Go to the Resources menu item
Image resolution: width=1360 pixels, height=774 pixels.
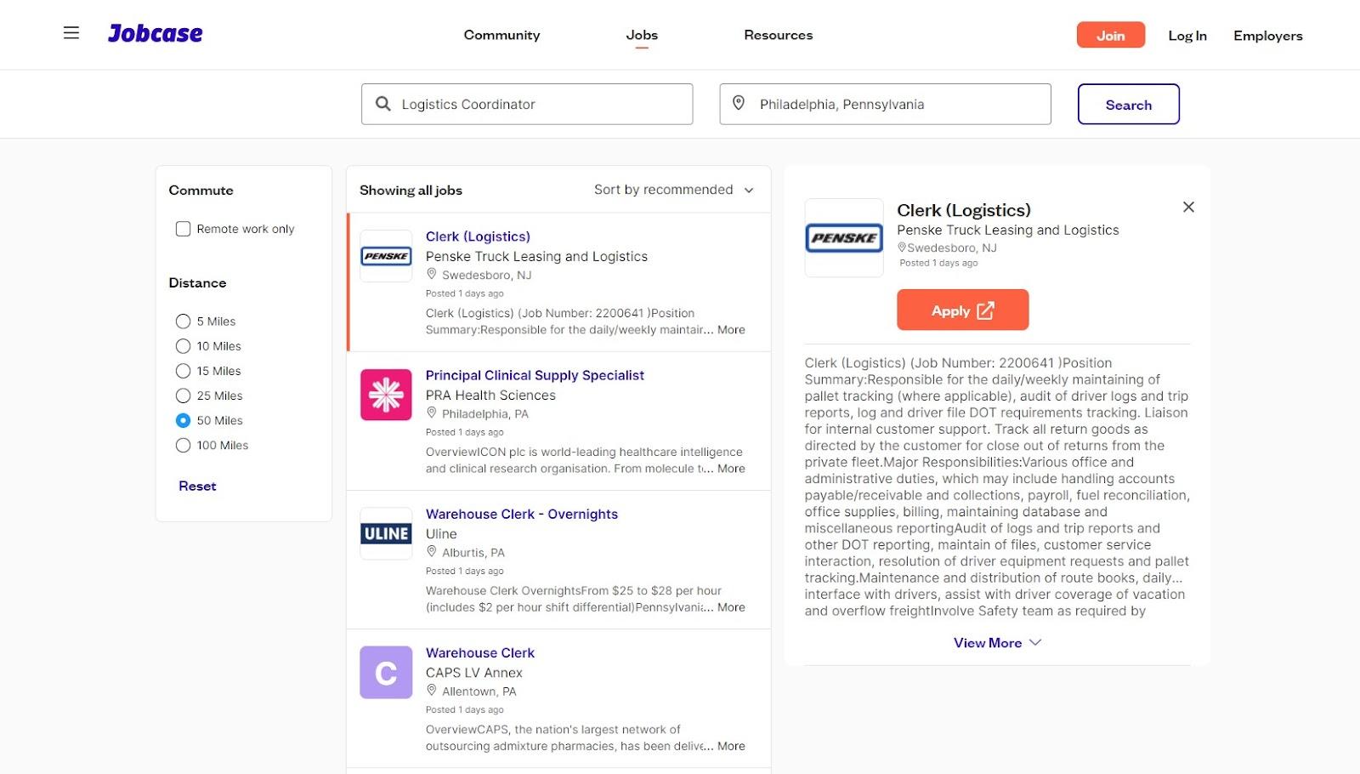(x=778, y=35)
